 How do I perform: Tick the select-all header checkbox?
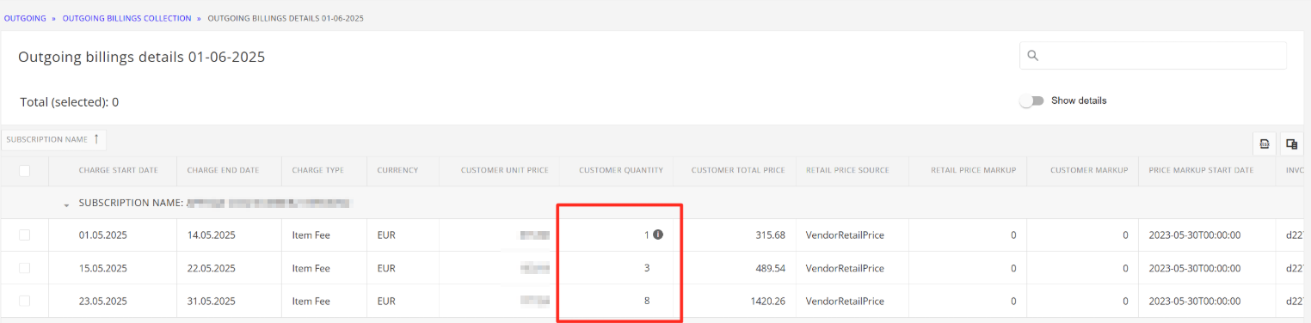click(x=24, y=171)
